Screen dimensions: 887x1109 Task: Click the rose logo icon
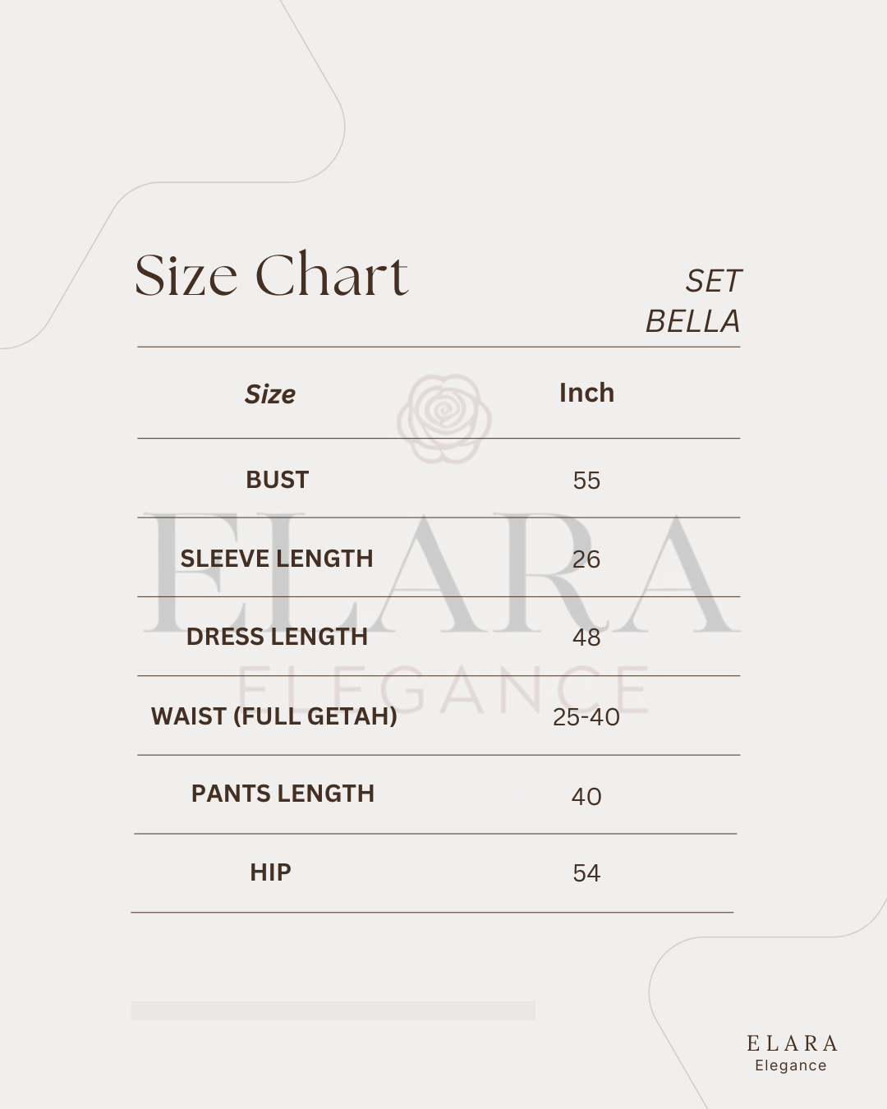point(444,417)
